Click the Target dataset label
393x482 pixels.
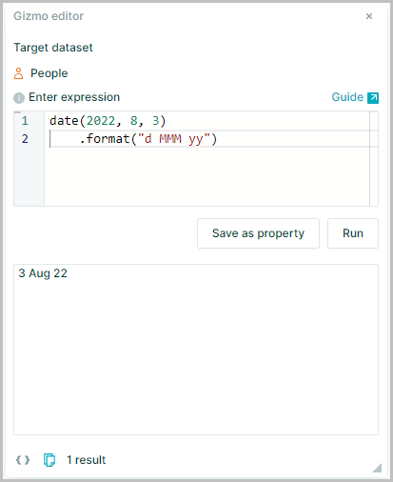(x=53, y=48)
